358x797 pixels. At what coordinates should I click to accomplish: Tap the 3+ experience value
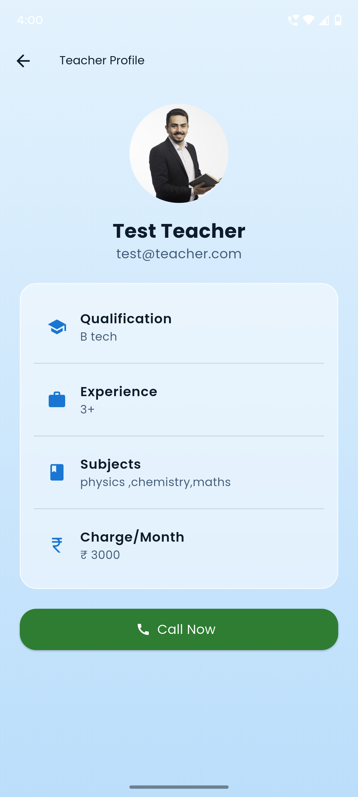point(87,409)
